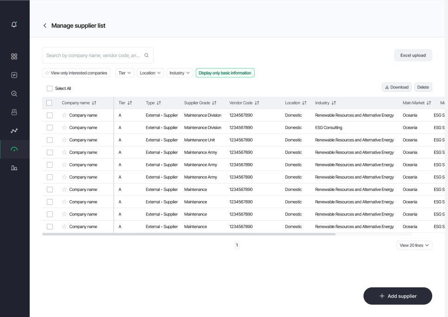The height and width of the screenshot is (317, 448).
Task: Click the Delete button
Action: click(423, 87)
